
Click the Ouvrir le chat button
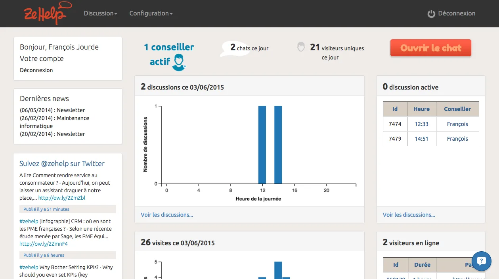coord(431,48)
